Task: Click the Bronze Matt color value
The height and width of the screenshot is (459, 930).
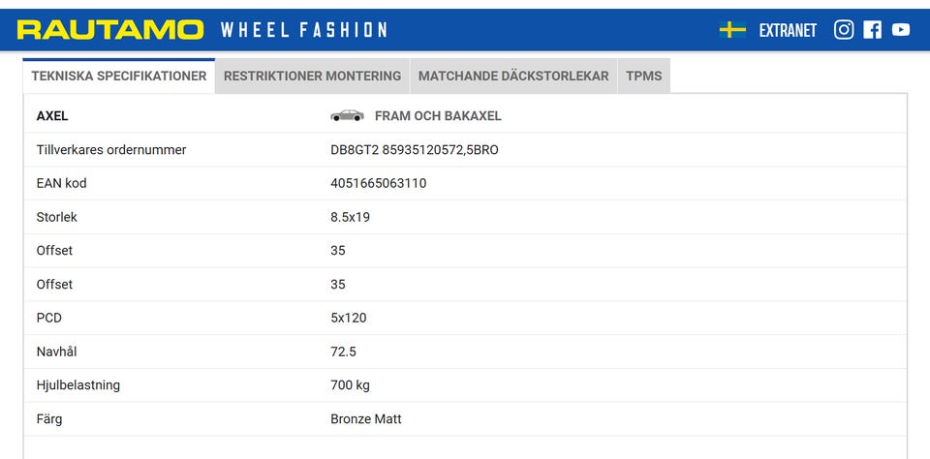Action: click(365, 419)
